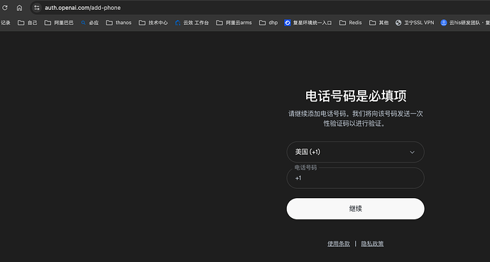The image size is (490, 262).
Task: Open the 卫宁SSL VPN bookmark
Action: (x=415, y=23)
